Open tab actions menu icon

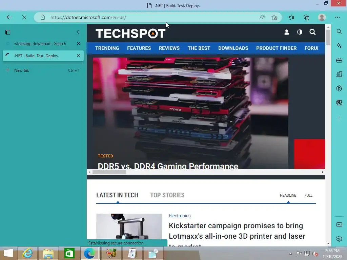click(x=8, y=32)
